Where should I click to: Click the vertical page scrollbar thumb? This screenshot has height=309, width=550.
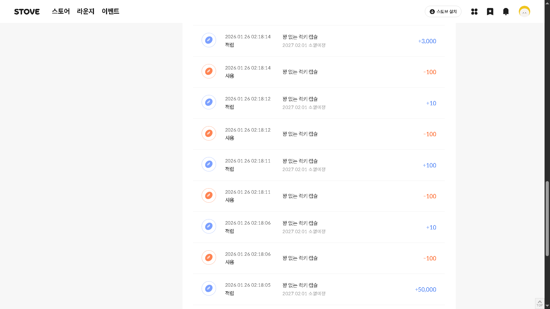coord(547,218)
